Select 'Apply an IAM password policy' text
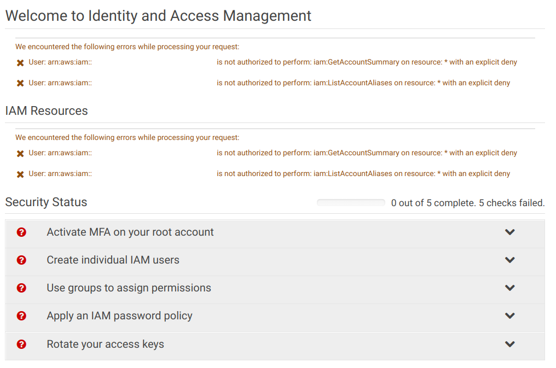Image resolution: width=556 pixels, height=368 pixels. click(119, 316)
